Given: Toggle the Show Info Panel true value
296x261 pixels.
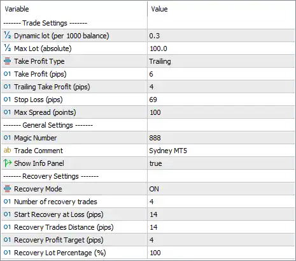Looking at the screenshot, I should [221, 163].
